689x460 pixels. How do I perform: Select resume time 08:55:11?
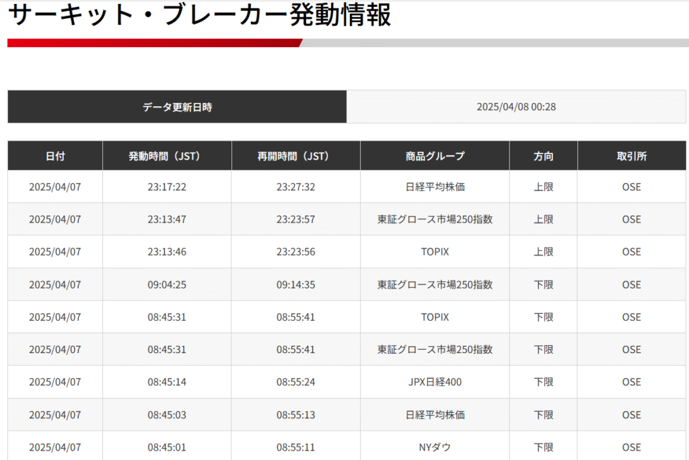[296, 447]
